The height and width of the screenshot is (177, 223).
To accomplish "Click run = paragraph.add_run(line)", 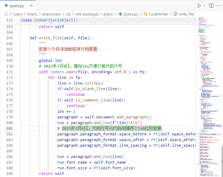I will coord(90,157).
